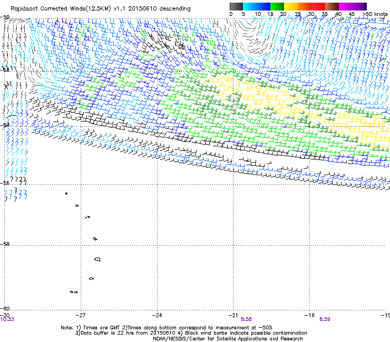The width and height of the screenshot is (390, 342).
Task: Click the -50 latitude axis label
Action: pos(5,17)
